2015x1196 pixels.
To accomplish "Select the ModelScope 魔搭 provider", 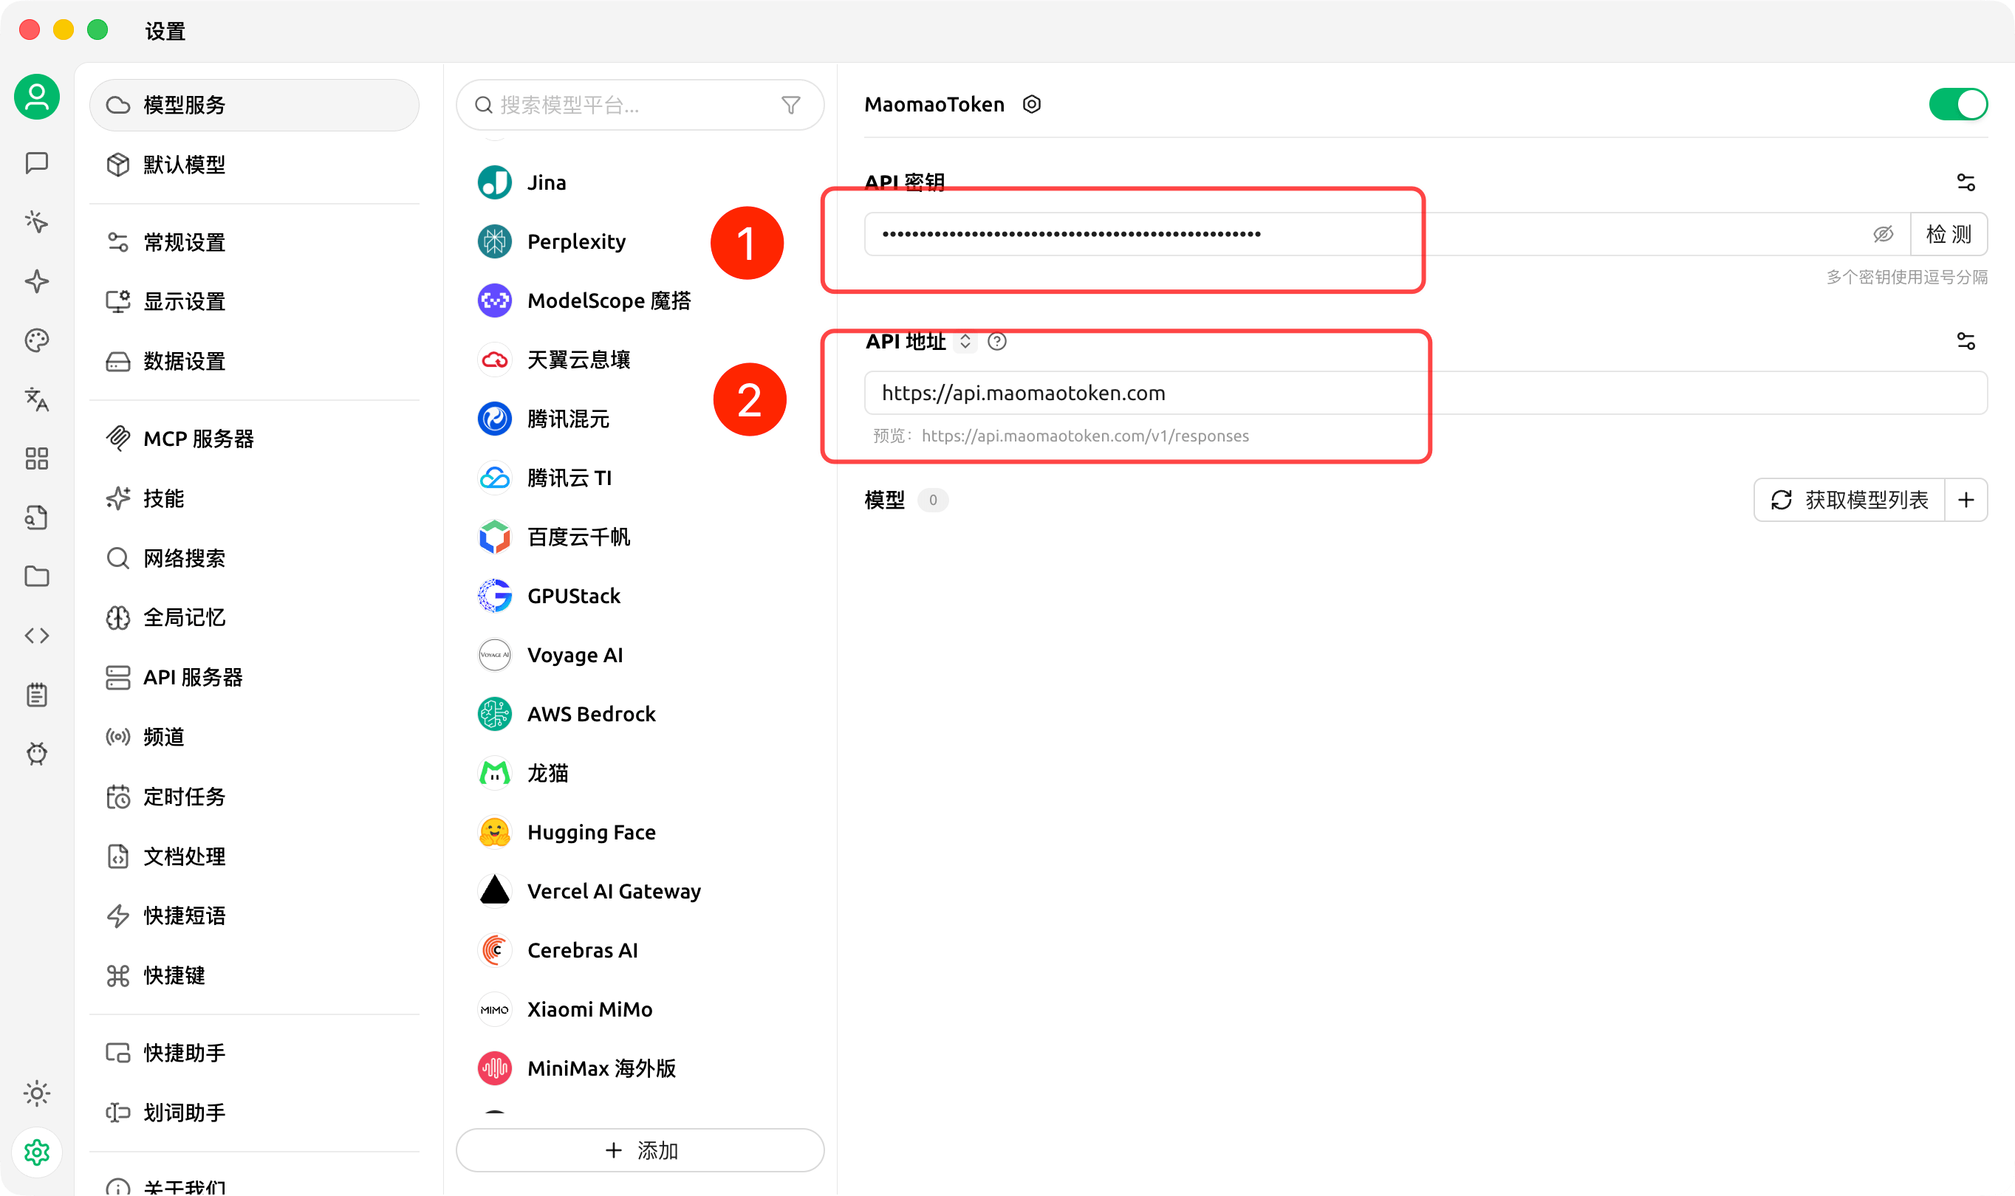I will [x=640, y=300].
